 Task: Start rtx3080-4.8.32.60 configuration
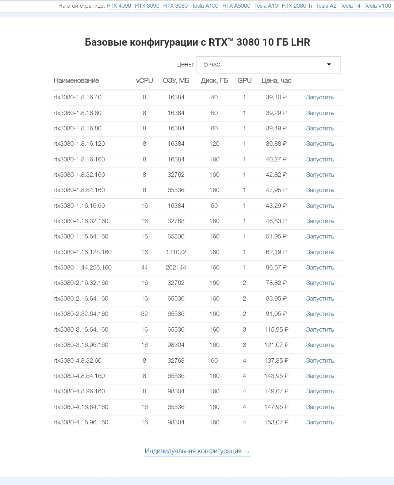(320, 361)
